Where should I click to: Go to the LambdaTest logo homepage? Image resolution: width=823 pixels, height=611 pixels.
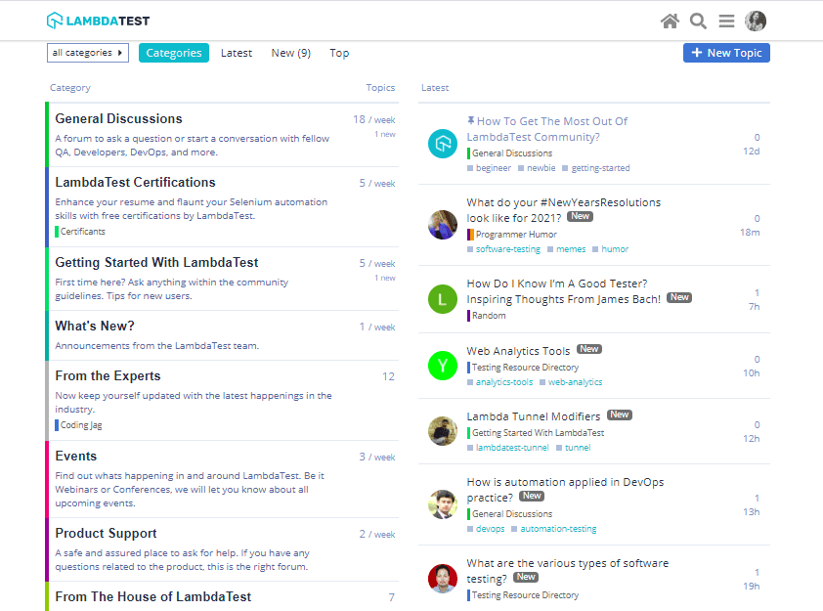(98, 21)
